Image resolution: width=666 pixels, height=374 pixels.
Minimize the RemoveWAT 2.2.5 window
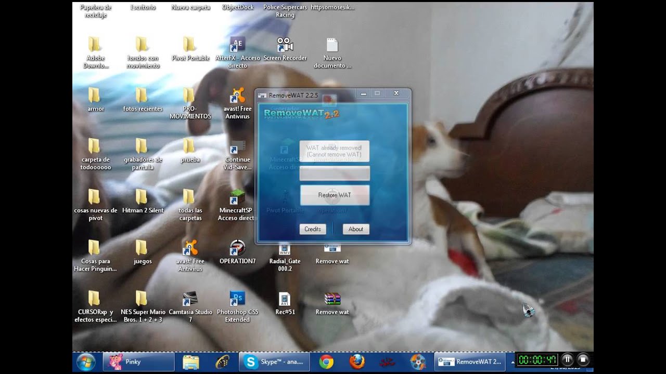[364, 94]
